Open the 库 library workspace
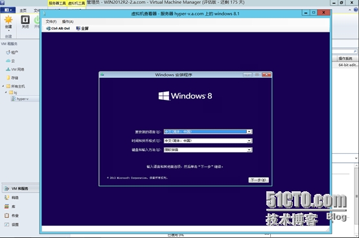Screen dimensions: 359x238 [10, 207]
